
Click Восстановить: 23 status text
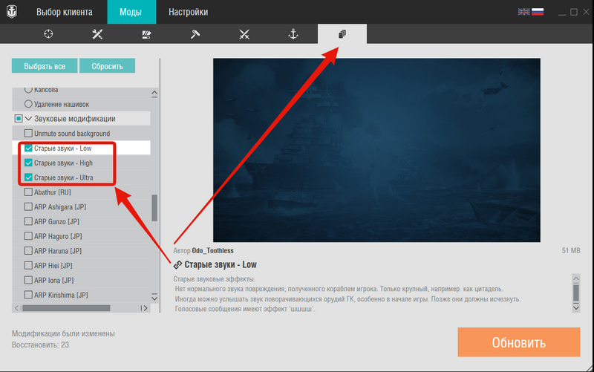pyautogui.click(x=40, y=345)
